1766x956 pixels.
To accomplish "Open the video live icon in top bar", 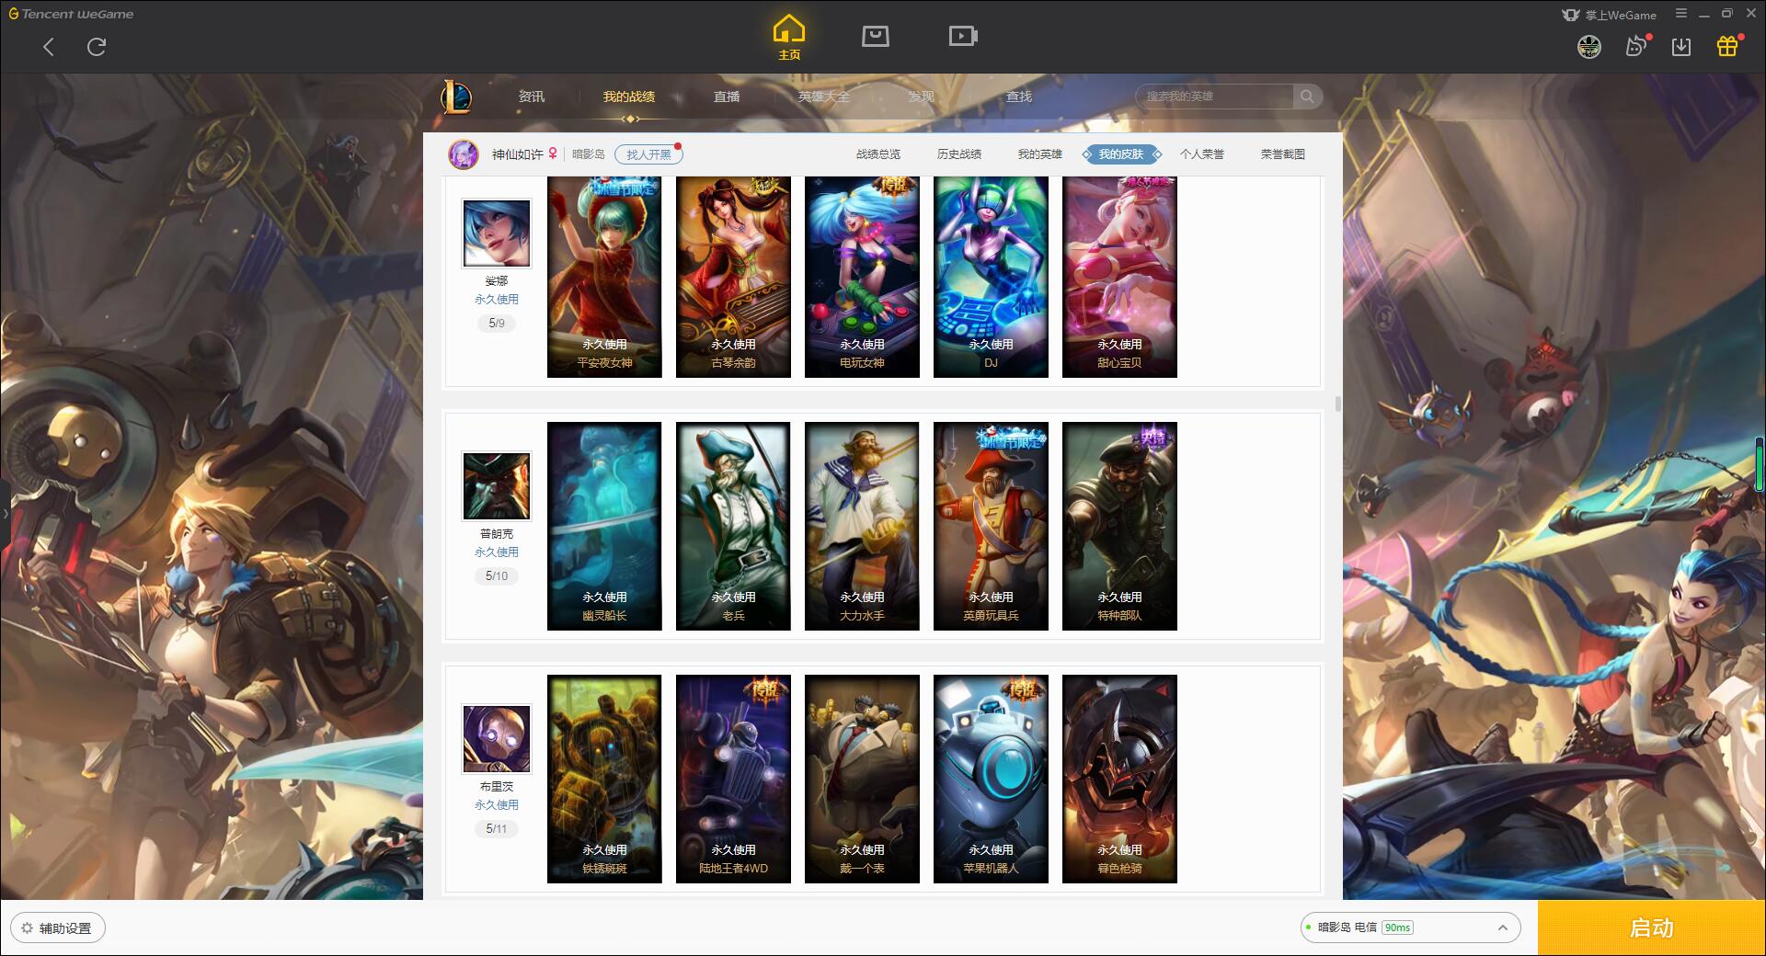I will pos(963,36).
